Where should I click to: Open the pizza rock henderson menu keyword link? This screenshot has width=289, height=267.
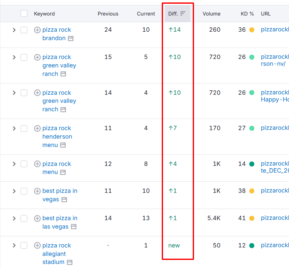(57, 137)
